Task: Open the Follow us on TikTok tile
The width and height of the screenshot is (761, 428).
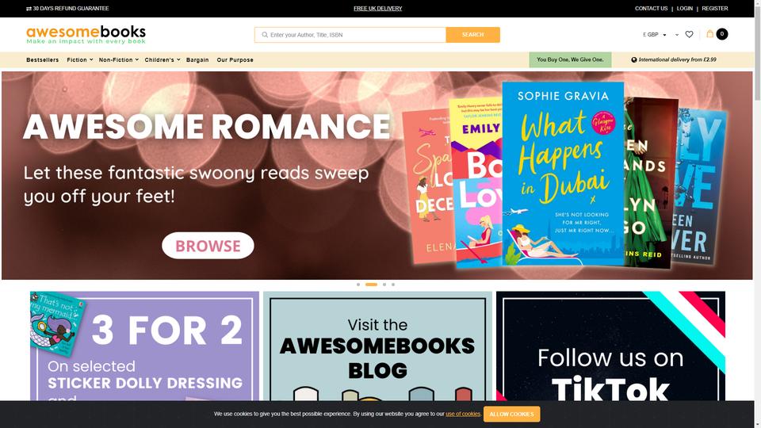Action: pos(610,346)
